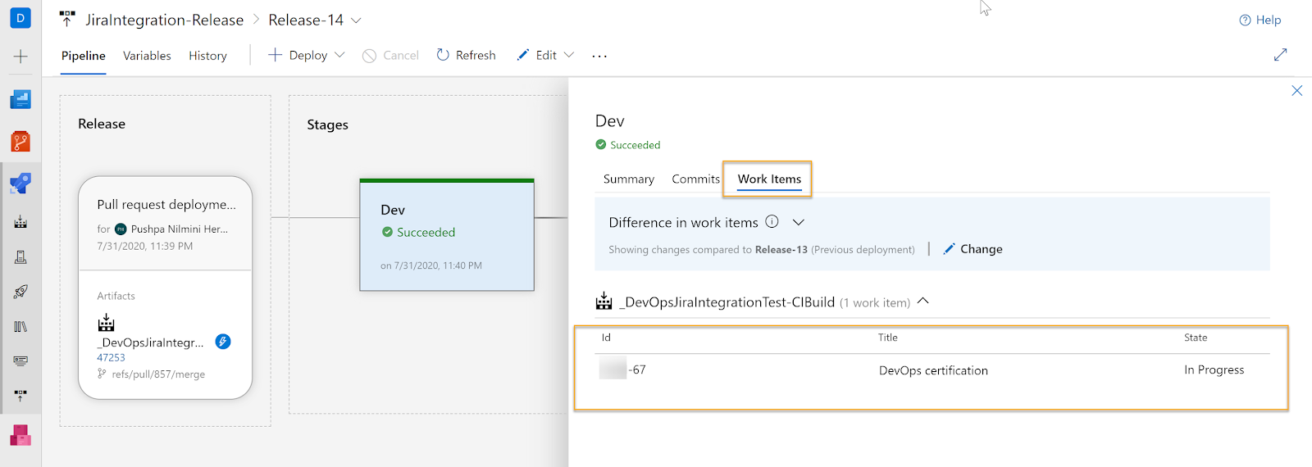Click the Id column header
Viewport: 1312px width, 467px height.
(606, 338)
